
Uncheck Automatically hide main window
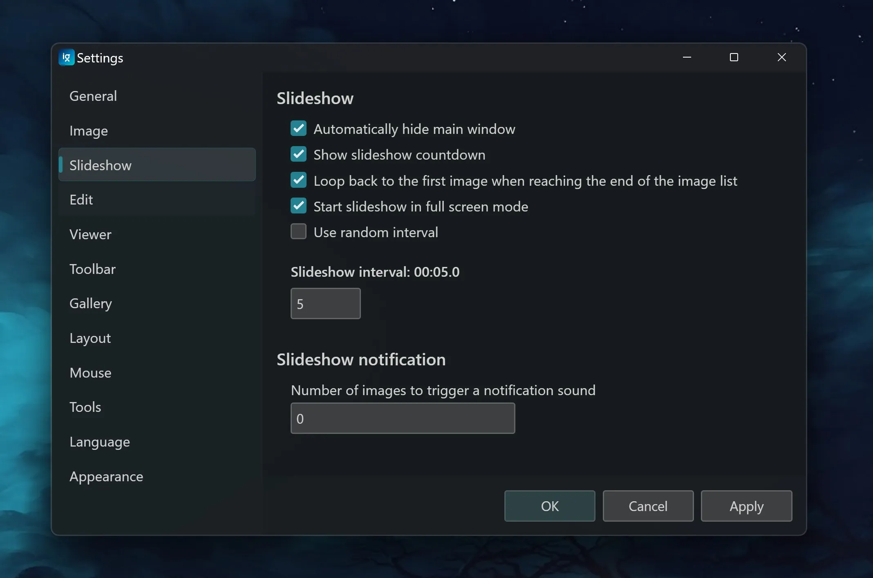[x=298, y=129]
